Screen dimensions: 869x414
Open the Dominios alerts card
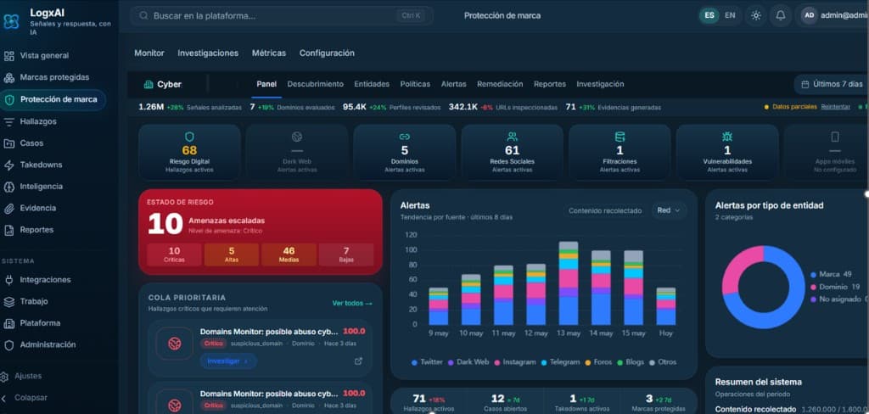pyautogui.click(x=405, y=153)
